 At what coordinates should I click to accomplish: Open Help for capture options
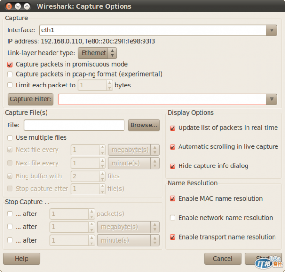pyautogui.click(x=22, y=259)
